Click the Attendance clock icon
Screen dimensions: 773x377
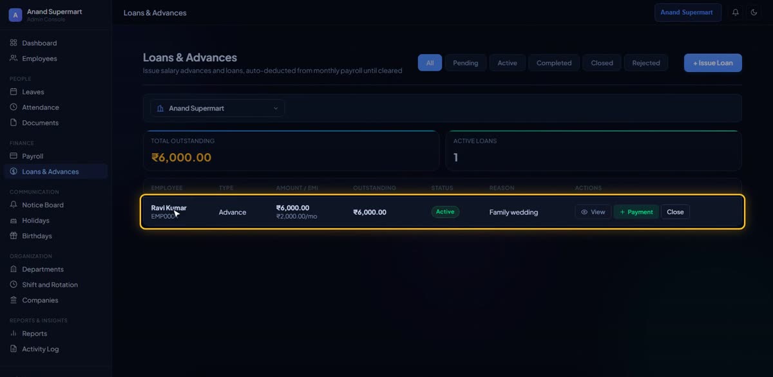(x=14, y=107)
